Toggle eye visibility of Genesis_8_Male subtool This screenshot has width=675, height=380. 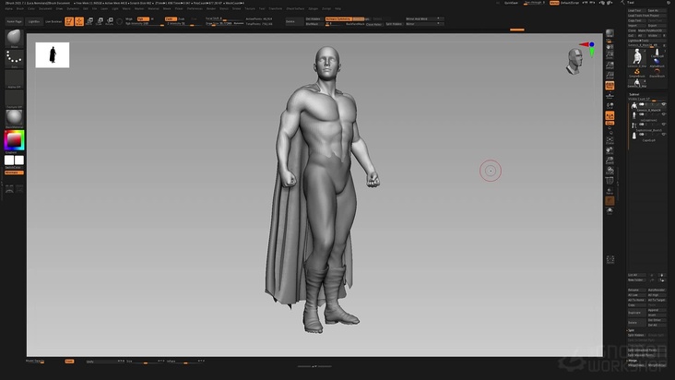coord(663,104)
